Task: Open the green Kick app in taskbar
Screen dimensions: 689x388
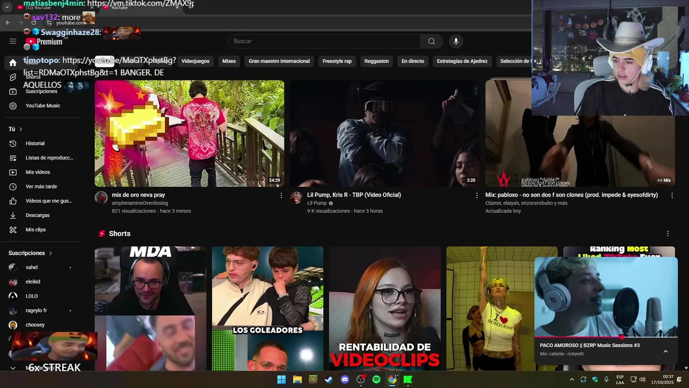Action: pyautogui.click(x=408, y=379)
